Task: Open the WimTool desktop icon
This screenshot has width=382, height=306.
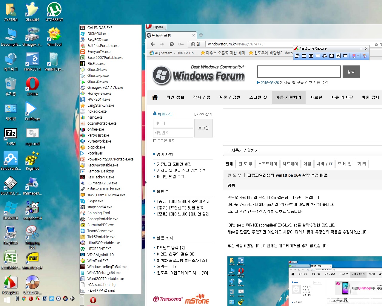Action: point(54,37)
